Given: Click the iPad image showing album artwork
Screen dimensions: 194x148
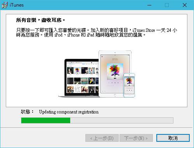Looking at the screenshot, I should point(115,74).
